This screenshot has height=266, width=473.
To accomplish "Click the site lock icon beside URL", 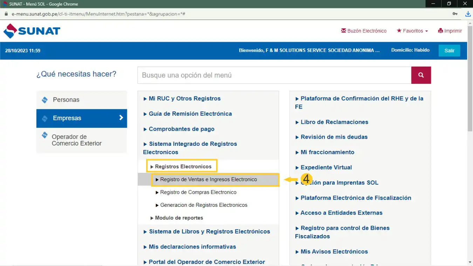I will tap(6, 14).
